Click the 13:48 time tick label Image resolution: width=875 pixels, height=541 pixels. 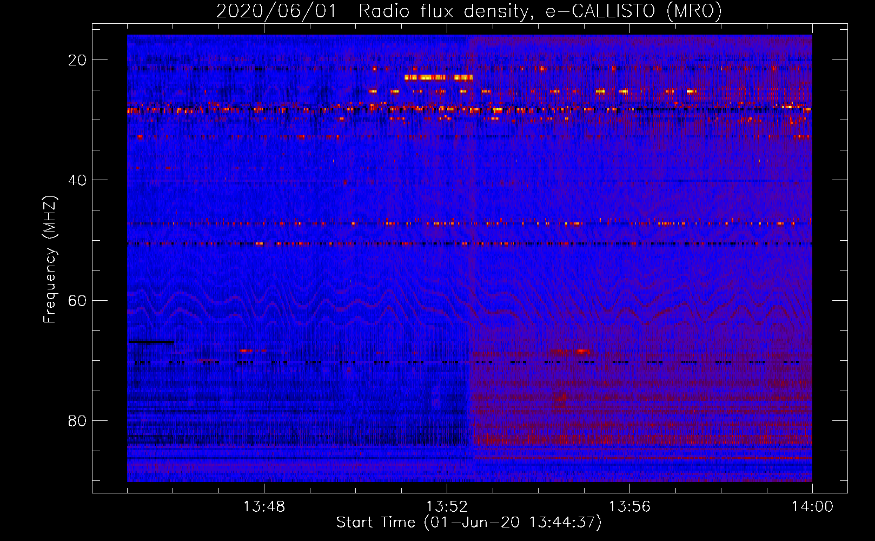tap(264, 507)
